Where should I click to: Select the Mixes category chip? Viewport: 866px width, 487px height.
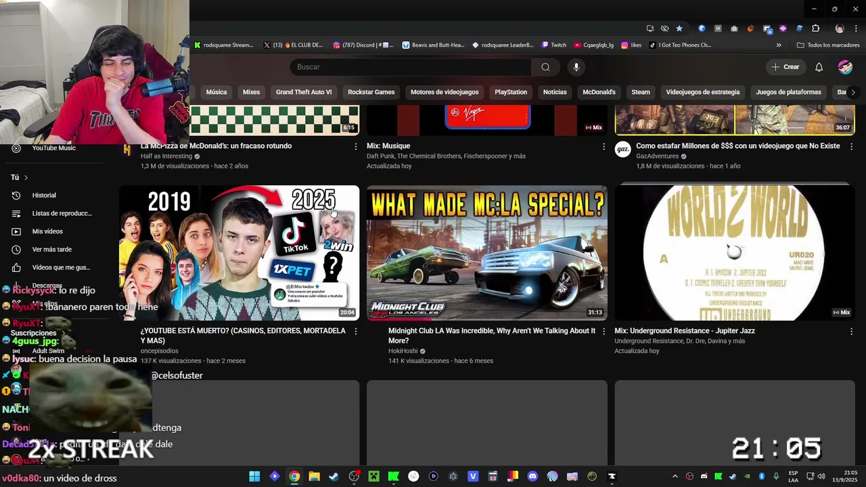[251, 92]
